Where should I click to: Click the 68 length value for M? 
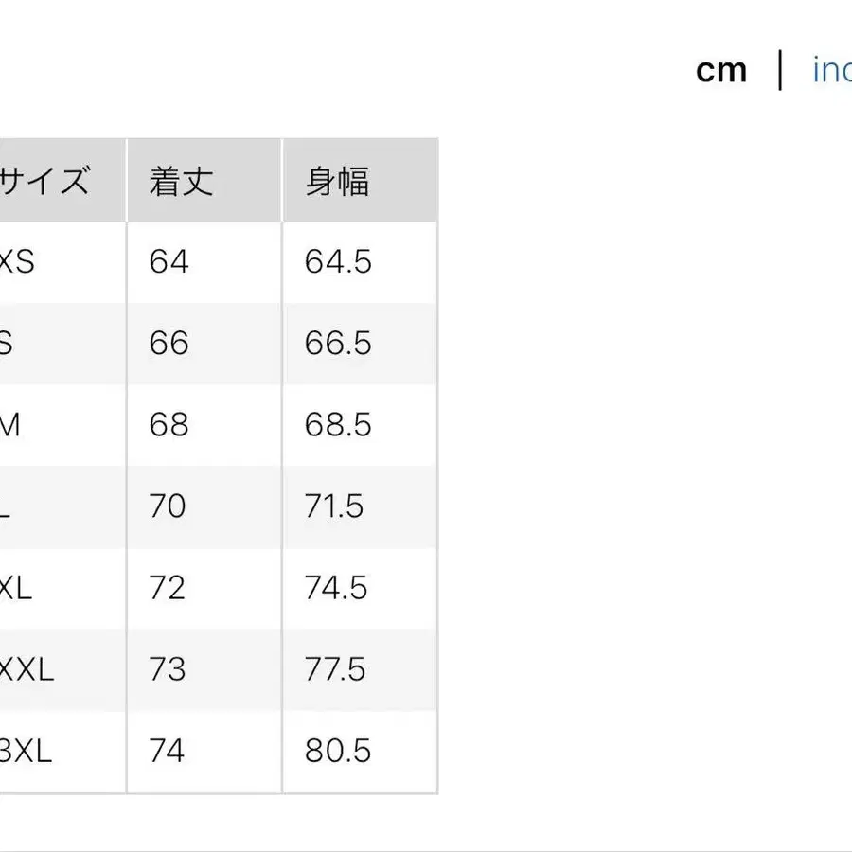click(x=168, y=425)
